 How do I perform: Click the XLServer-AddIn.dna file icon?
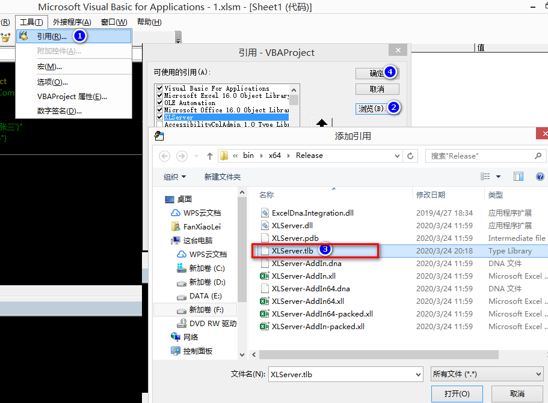click(x=265, y=264)
